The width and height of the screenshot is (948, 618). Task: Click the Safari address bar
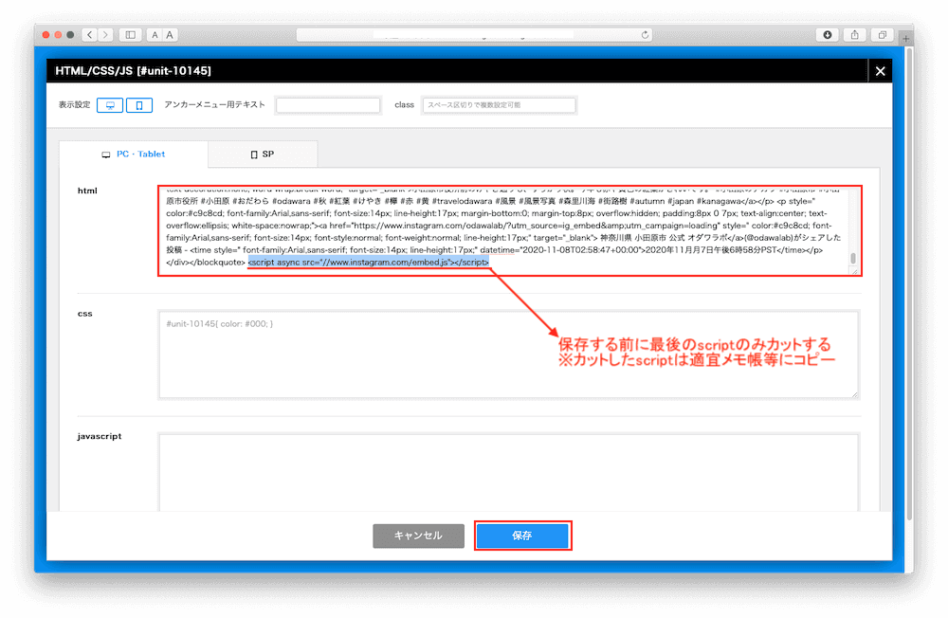click(x=474, y=35)
